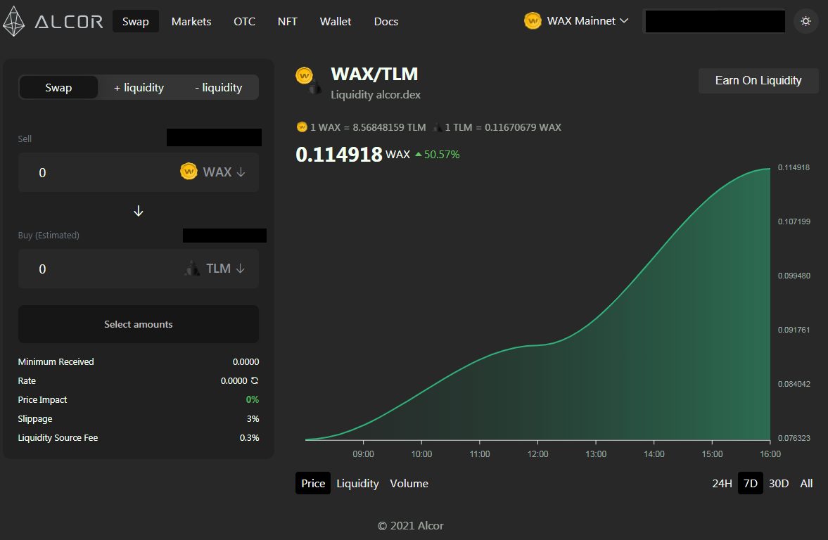Open the WAX Mainnet network dropdown
The image size is (828, 540).
click(x=577, y=21)
